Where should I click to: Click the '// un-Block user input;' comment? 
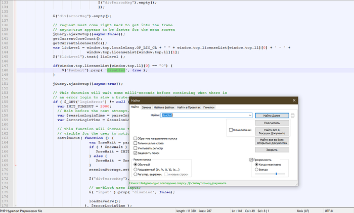[x=115, y=188]
